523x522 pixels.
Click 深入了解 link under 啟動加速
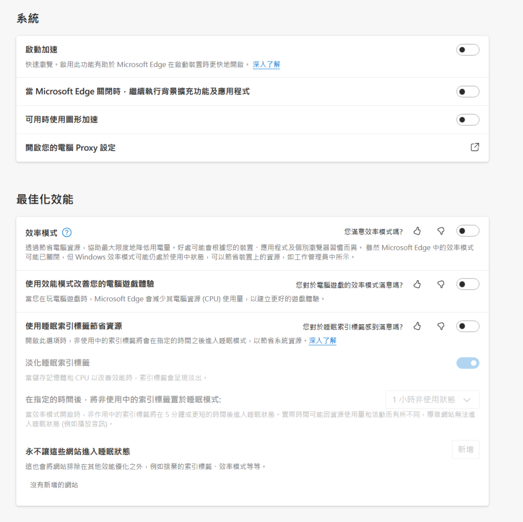266,64
